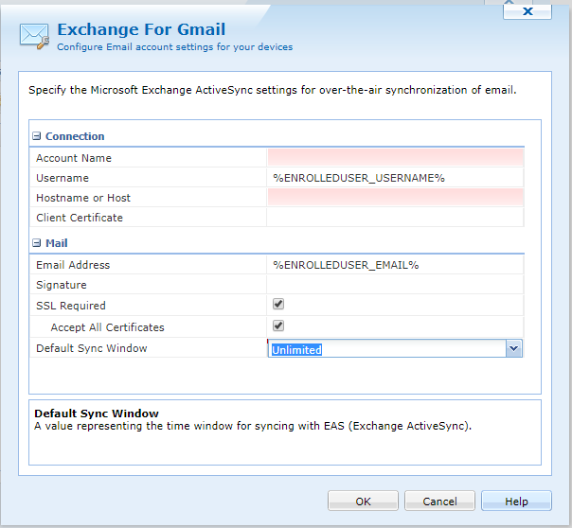
Task: Click into the Signature field
Action: (395, 285)
